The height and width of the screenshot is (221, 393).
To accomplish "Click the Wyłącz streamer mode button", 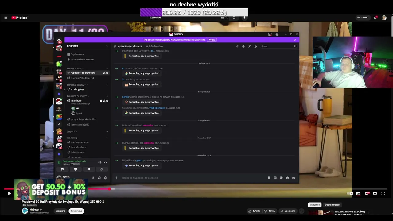I will 212,40.
